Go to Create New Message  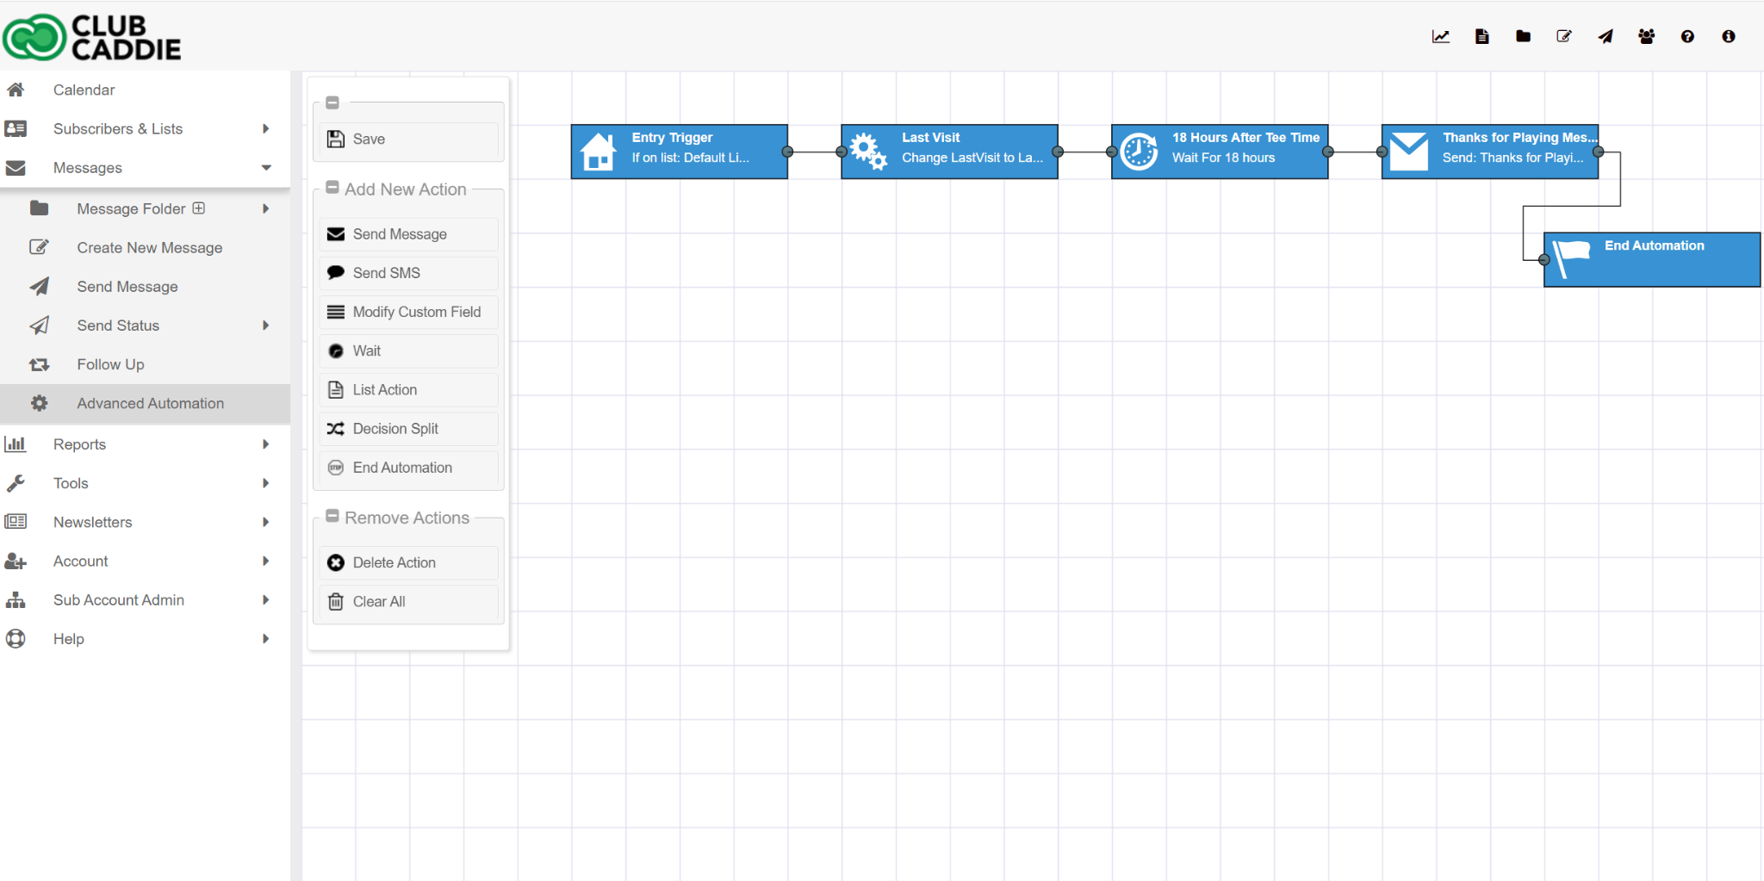tap(149, 248)
